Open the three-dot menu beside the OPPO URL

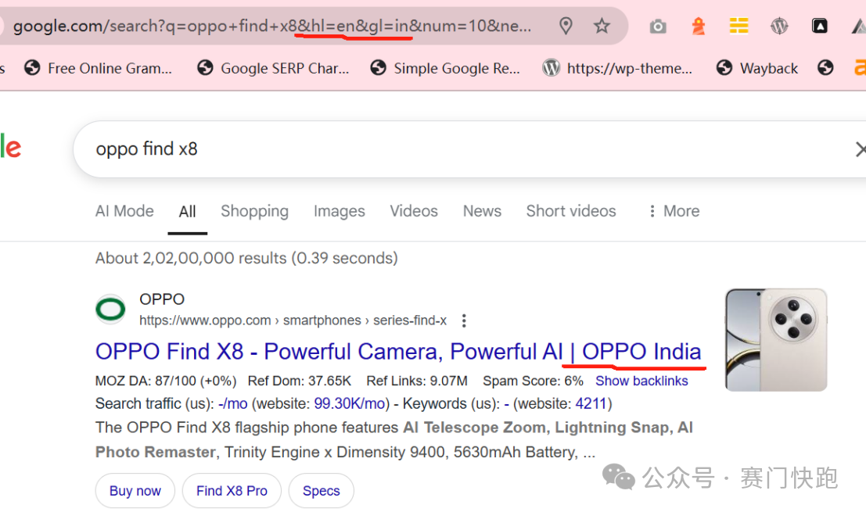(x=464, y=320)
